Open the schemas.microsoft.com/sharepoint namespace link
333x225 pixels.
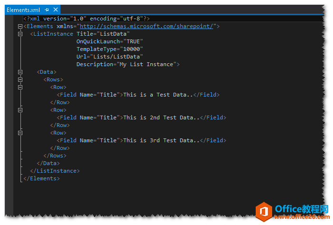pyautogui.click(x=147, y=26)
